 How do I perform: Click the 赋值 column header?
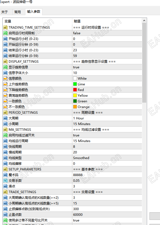click(x=107, y=21)
